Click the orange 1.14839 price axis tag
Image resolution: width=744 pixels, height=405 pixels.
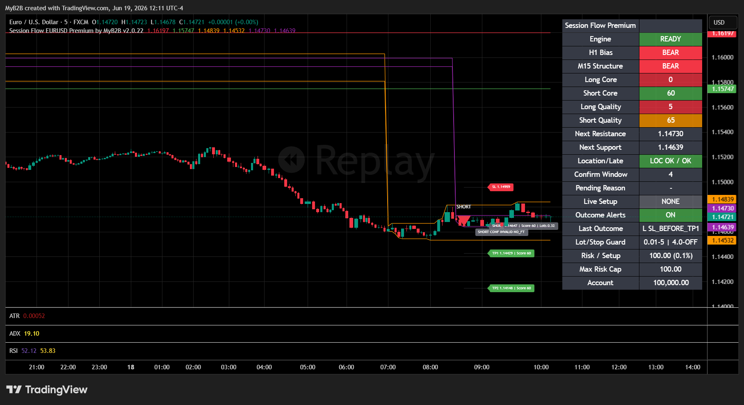click(722, 199)
